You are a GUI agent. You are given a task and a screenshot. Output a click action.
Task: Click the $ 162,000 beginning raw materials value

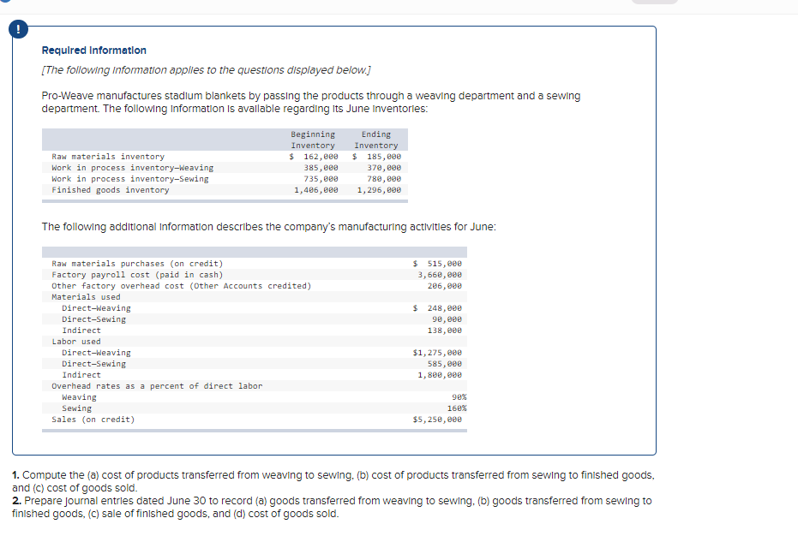click(x=314, y=157)
